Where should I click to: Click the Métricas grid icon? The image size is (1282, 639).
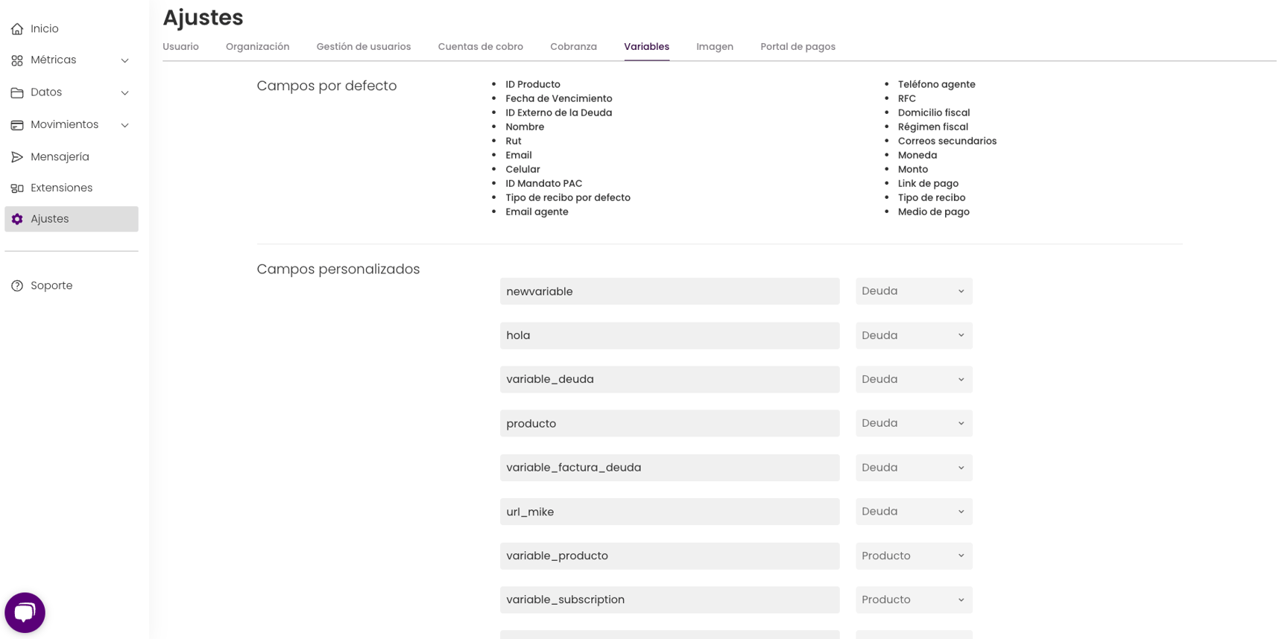pos(17,60)
